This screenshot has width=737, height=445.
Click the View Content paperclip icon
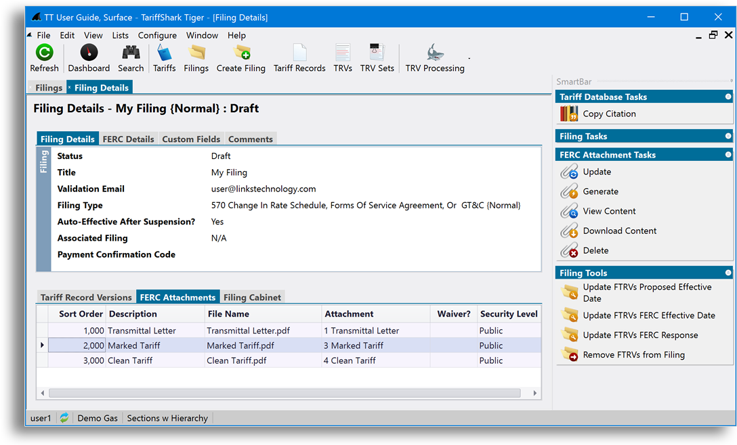[569, 211]
